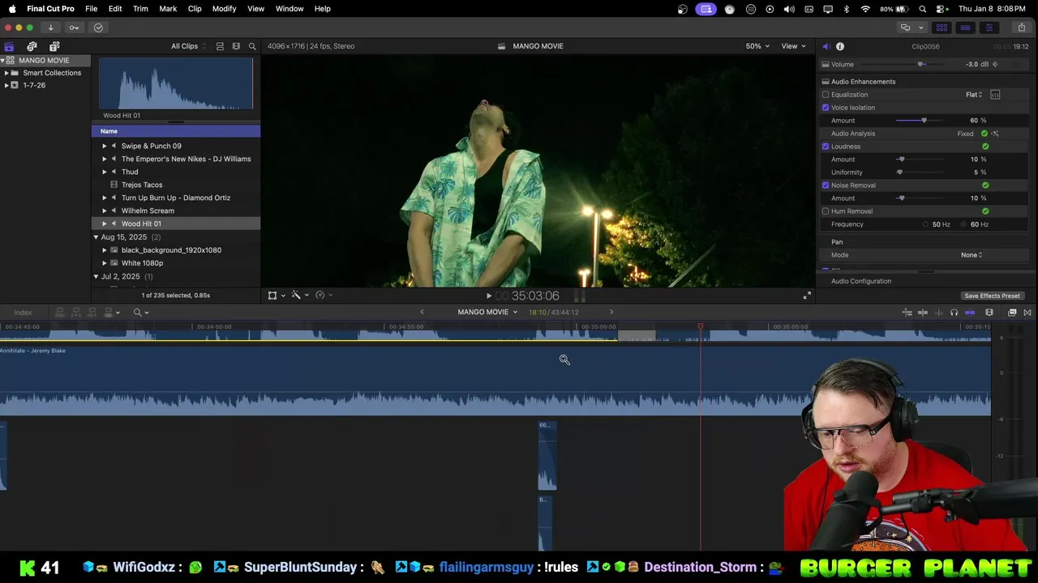The image size is (1038, 583).
Task: Show the Audio inspector speaker icon
Action: 826,46
